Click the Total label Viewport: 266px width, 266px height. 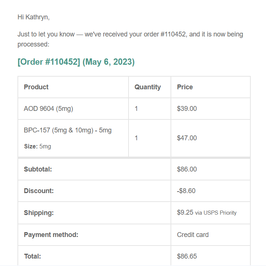[x=32, y=256]
